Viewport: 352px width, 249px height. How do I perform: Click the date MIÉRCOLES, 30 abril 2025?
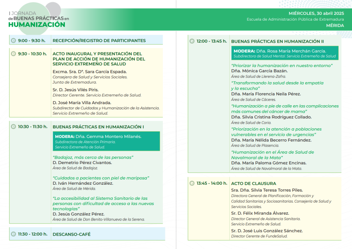[316, 13]
